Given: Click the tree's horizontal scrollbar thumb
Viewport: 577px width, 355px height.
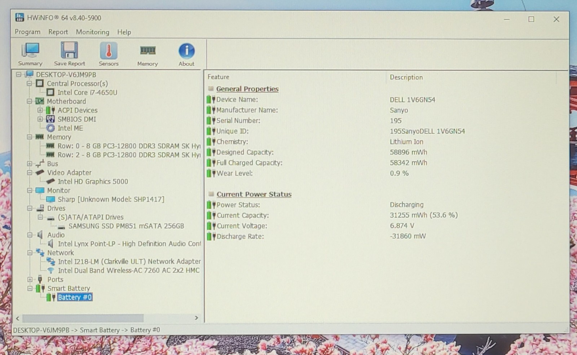Looking at the screenshot, I should tap(83, 318).
